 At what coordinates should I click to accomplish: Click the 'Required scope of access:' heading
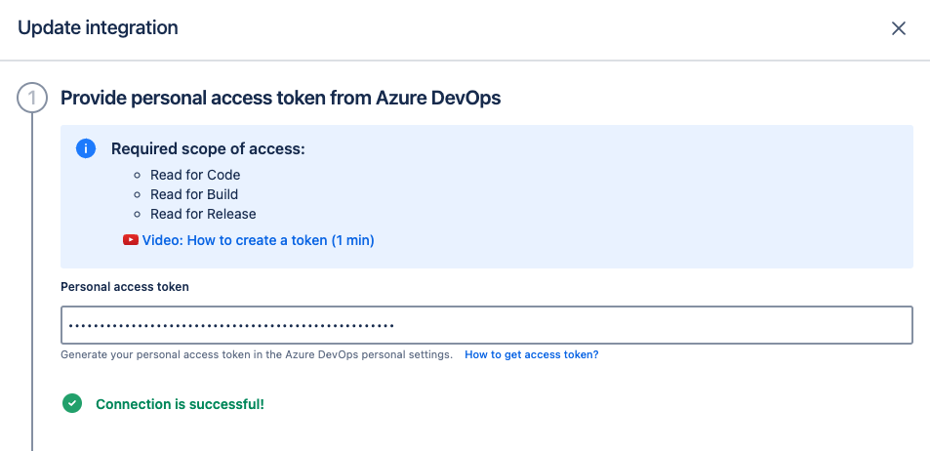point(208,149)
